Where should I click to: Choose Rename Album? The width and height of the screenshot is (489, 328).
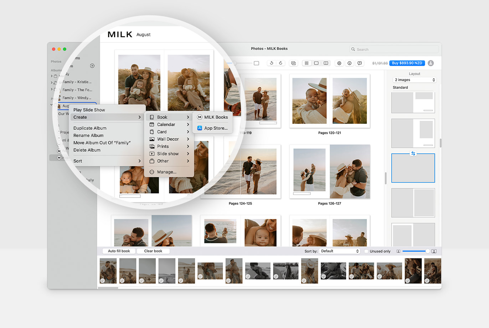click(107, 135)
